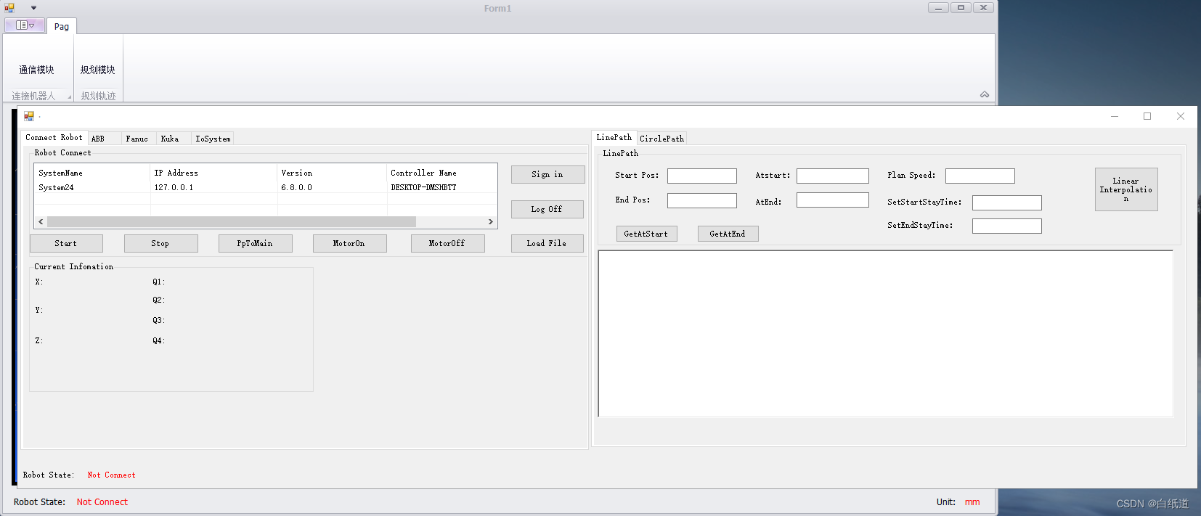Collapse the ribbon with the chevron icon
Screen dimensions: 1201x516
point(985,94)
